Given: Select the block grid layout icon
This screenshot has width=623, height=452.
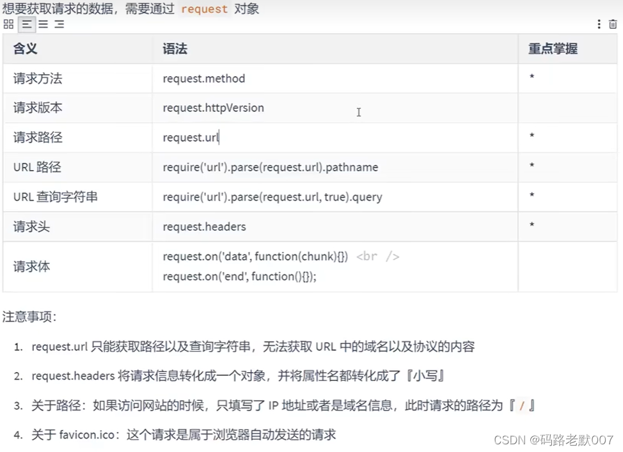Looking at the screenshot, I should click(x=8, y=24).
